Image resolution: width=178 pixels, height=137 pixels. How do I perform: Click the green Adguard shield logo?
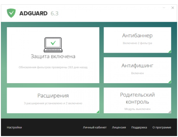[11, 13]
